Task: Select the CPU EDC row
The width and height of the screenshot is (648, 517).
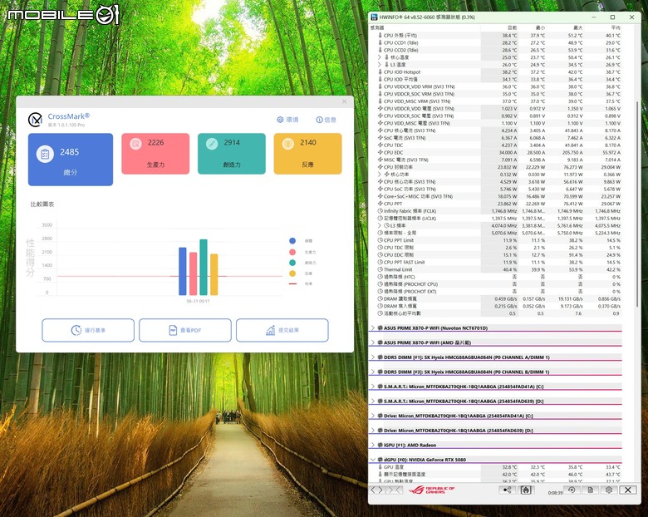Action: [495, 152]
